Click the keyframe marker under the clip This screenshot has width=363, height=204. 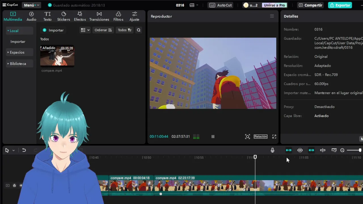tap(161, 194)
